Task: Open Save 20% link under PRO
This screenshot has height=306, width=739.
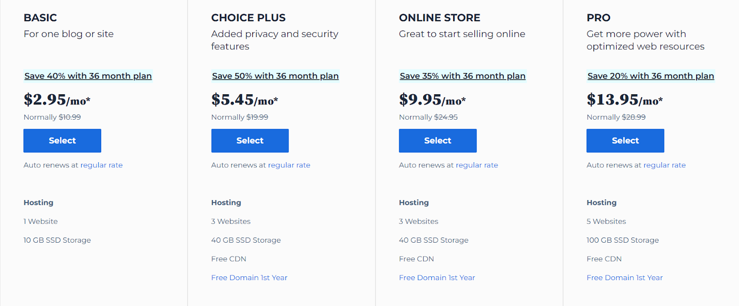Action: pos(650,76)
